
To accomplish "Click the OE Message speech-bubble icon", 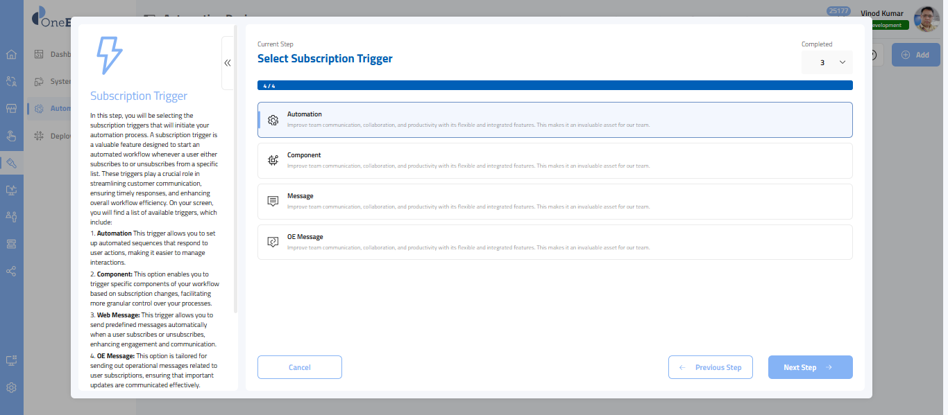I will click(273, 242).
